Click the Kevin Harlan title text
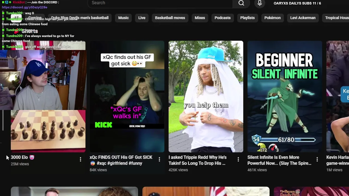This screenshot has height=196, width=349. click(x=338, y=160)
